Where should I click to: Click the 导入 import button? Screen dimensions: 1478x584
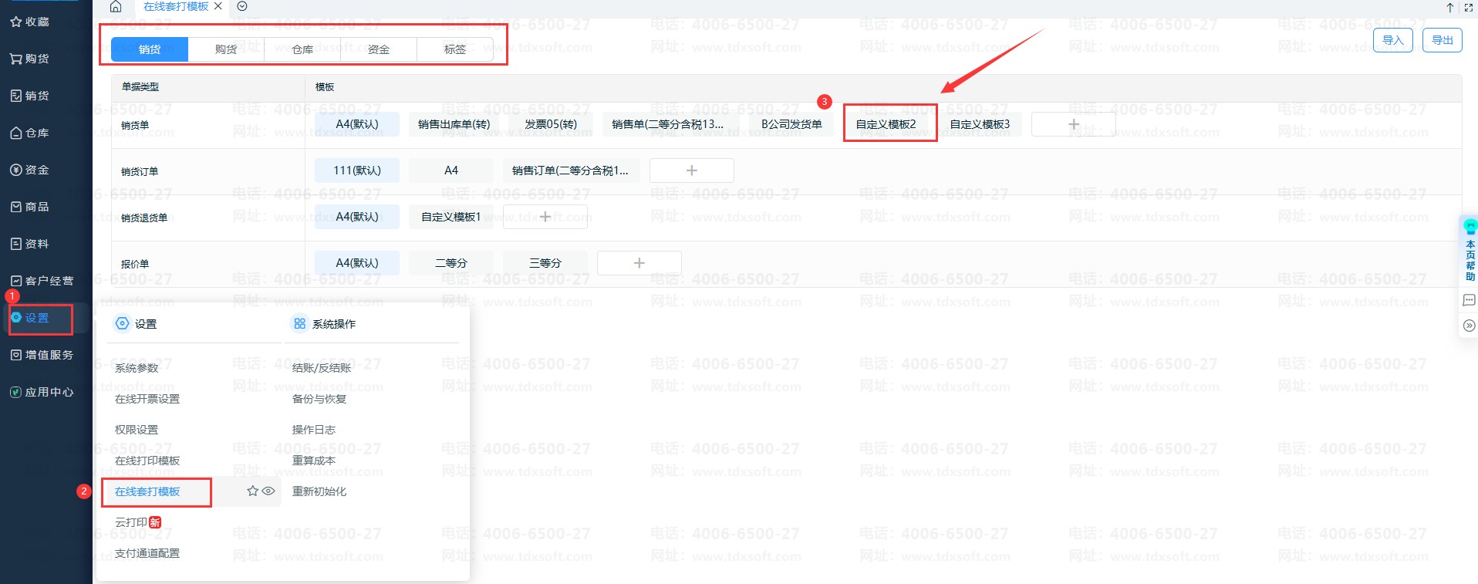point(1392,40)
